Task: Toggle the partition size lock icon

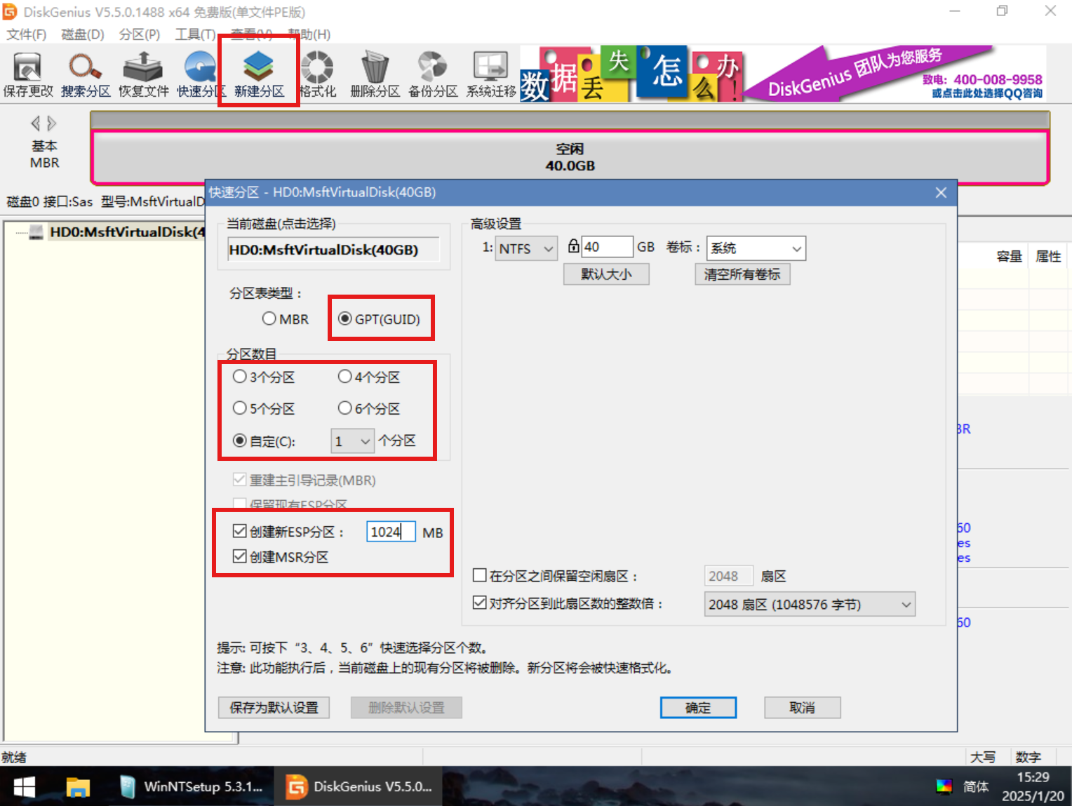Action: tap(573, 246)
